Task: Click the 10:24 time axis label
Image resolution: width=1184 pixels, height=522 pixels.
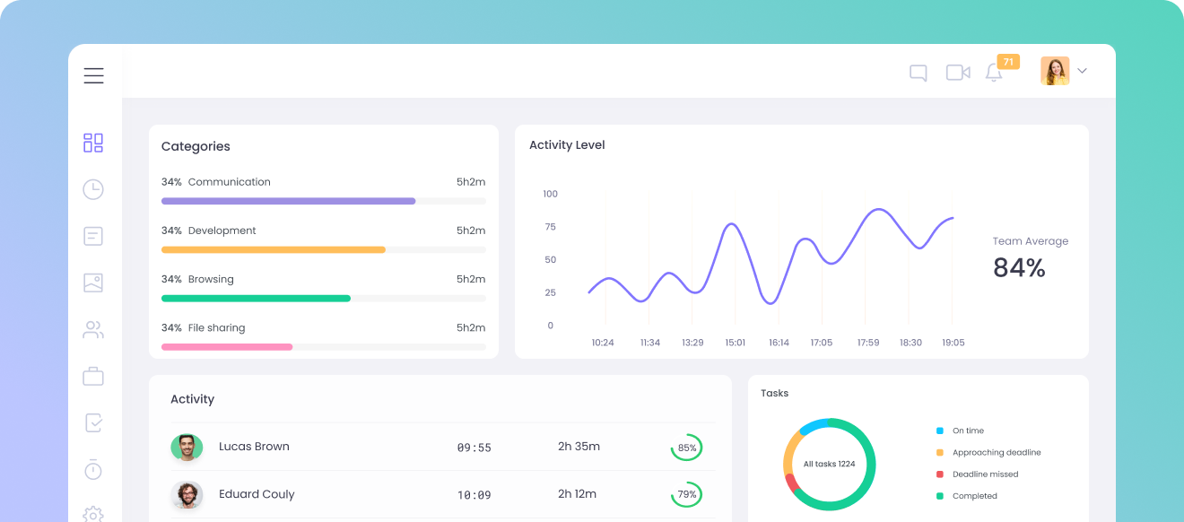Action: pos(603,343)
